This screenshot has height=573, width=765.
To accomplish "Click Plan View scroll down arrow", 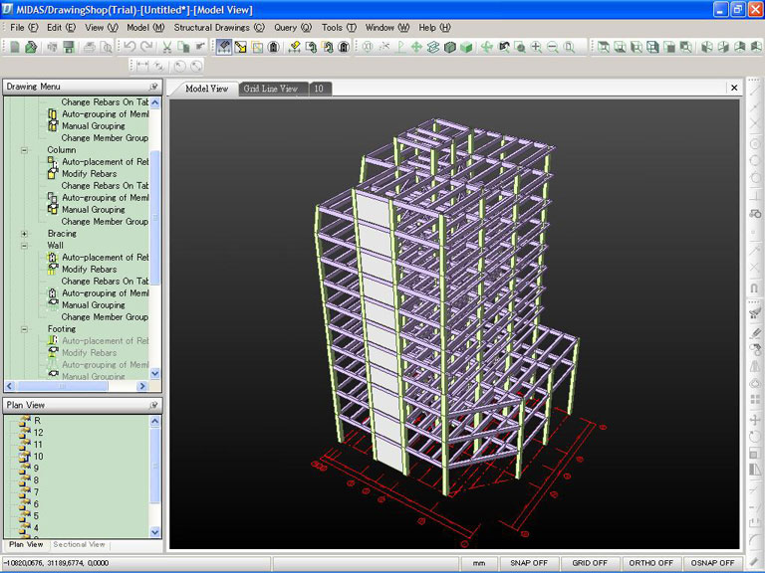I will (155, 532).
